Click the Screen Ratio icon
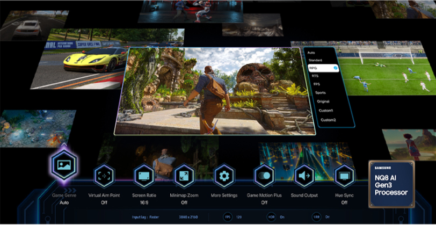Screen dimensions: 436x225 pos(144,176)
